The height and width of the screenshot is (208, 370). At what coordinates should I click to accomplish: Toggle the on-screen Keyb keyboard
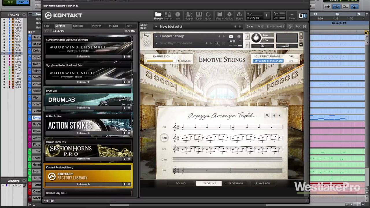[x=199, y=16]
